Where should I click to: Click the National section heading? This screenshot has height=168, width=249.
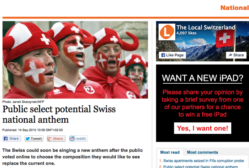(x=234, y=8)
